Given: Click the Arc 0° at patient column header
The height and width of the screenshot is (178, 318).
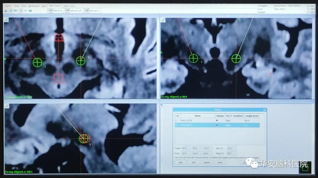Looking at the screenshot, I should 234,116.
